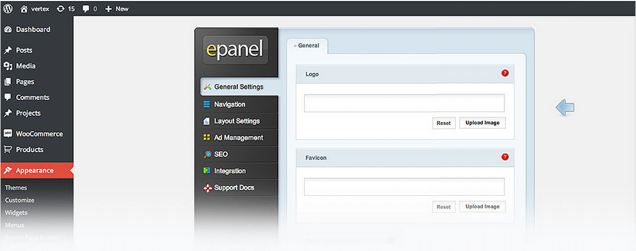Screen dimensions: 636x251
Task: Open the updates icon showing 15
Action: pos(61,8)
